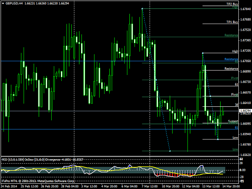The width and height of the screenshot is (252, 189).
Task: Click the '4 Mar 20:00' time label
Action: pyautogui.click(x=109, y=186)
